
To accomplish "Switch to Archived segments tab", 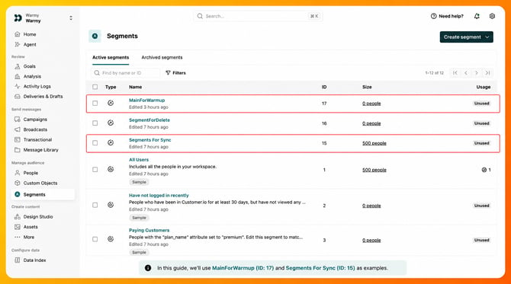I will click(x=162, y=57).
